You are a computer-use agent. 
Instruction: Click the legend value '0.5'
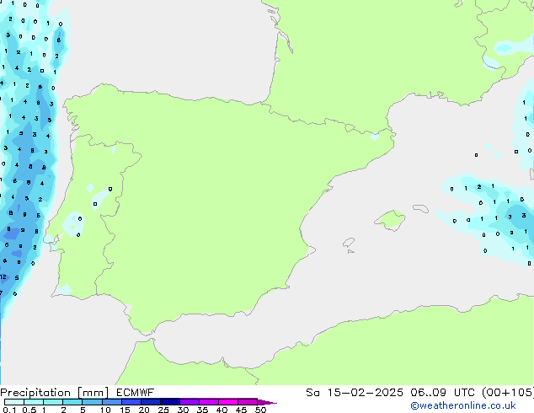pos(29,410)
